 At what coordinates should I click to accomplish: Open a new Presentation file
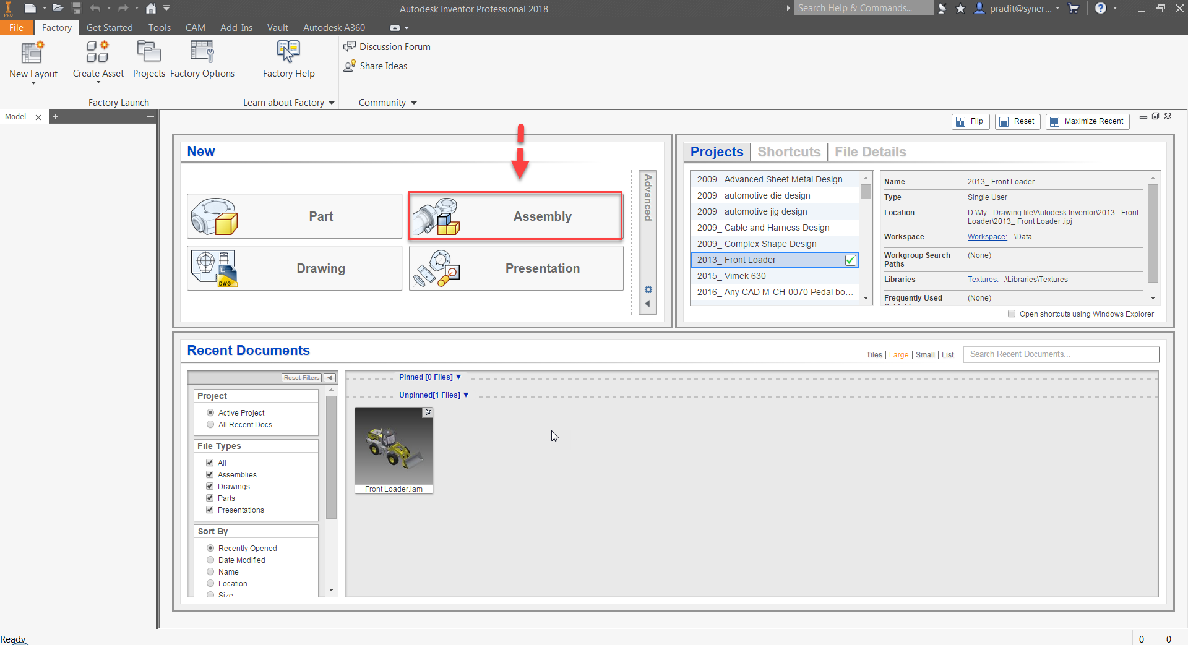click(x=515, y=268)
